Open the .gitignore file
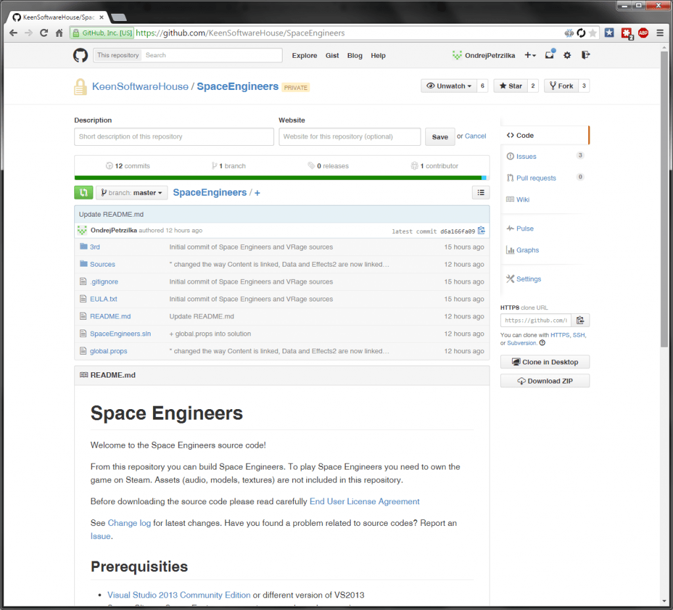The image size is (673, 610). [x=104, y=282]
